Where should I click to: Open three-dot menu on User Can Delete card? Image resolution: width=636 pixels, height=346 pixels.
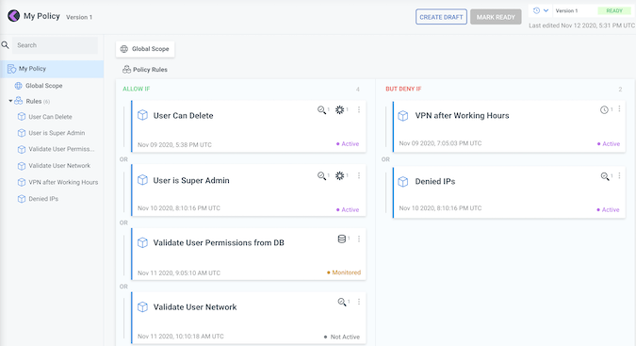359,109
